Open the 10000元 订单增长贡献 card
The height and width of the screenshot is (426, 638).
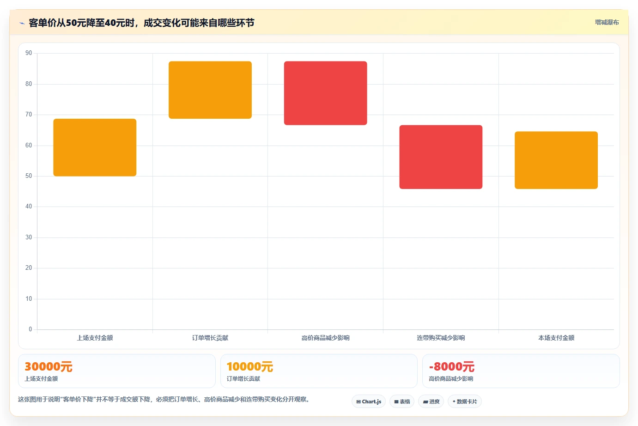319,371
